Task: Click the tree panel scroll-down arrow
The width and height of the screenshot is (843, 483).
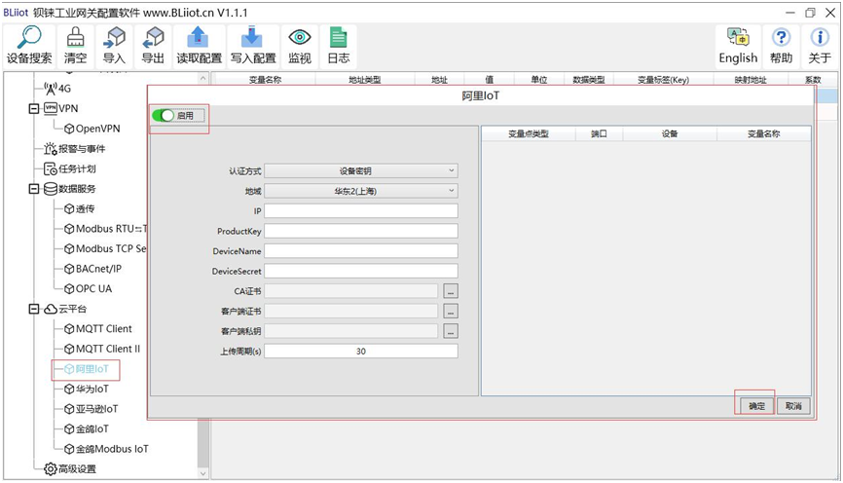Action: click(x=202, y=474)
